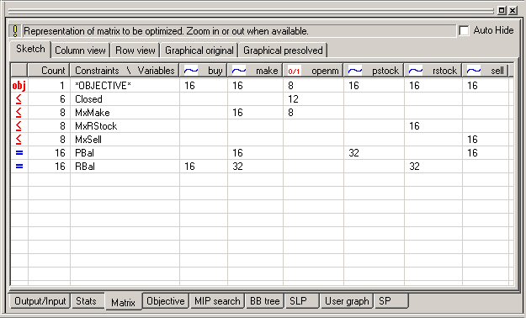Click the continuous variable icon beside sell

click(x=474, y=71)
